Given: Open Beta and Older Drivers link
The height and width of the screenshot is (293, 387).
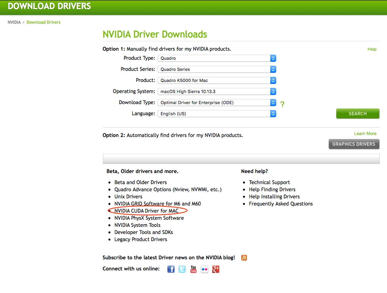Looking at the screenshot, I should 140,182.
